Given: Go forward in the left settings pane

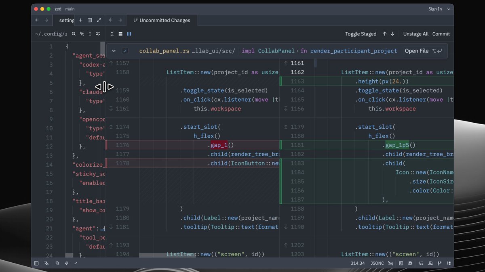Looking at the screenshot, I should (46, 20).
